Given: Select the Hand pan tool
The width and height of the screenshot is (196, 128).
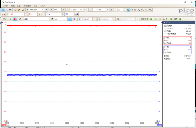Looking at the screenshot, I should pyautogui.click(x=132, y=10).
